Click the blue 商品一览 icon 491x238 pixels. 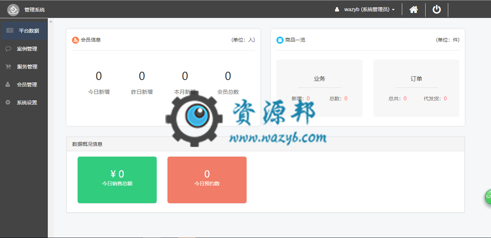coord(280,40)
